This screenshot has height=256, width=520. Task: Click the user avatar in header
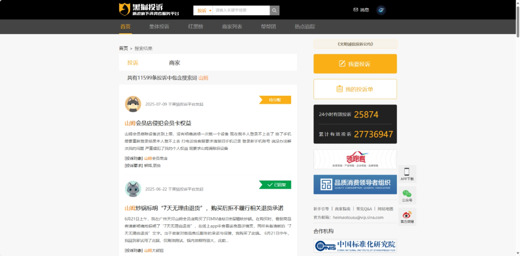381,10
